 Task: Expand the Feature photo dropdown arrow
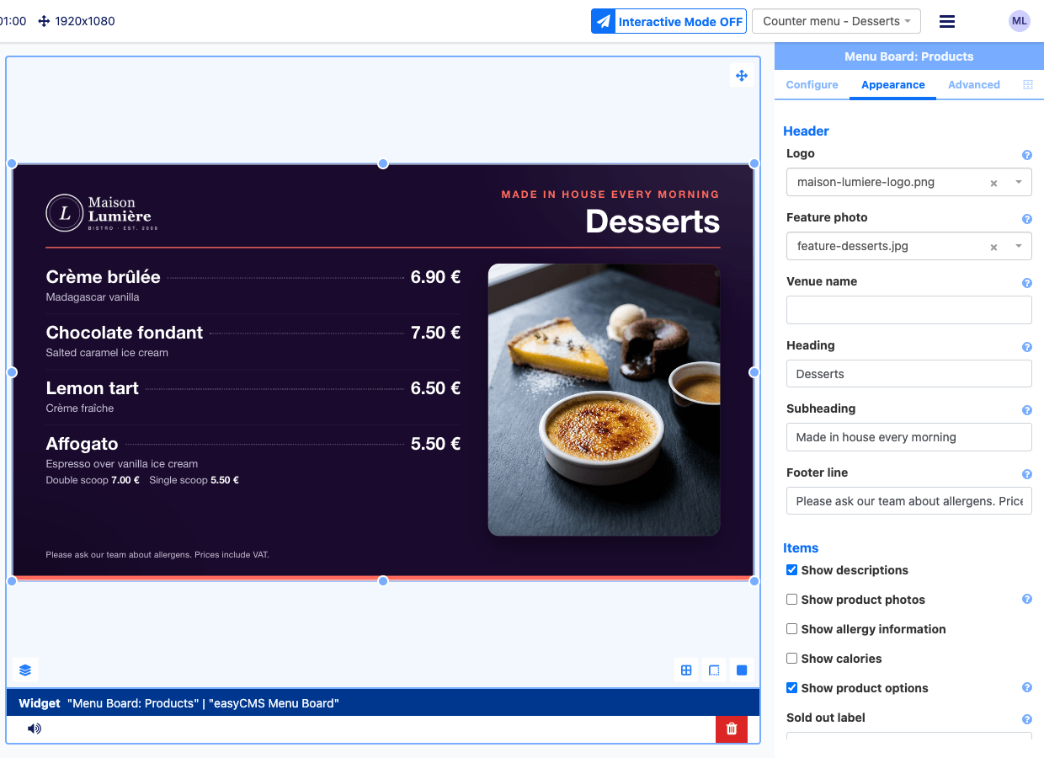tap(1019, 246)
